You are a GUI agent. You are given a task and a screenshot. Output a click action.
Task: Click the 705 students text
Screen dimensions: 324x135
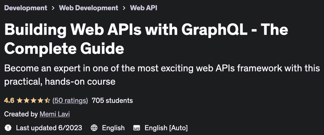click(112, 101)
